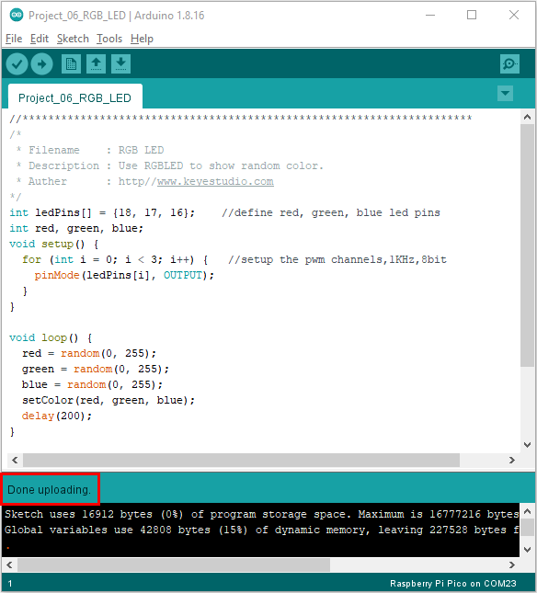Viewport: 537px width, 593px height.
Task: Open a sketch with the up-arrow icon
Action: [96, 63]
